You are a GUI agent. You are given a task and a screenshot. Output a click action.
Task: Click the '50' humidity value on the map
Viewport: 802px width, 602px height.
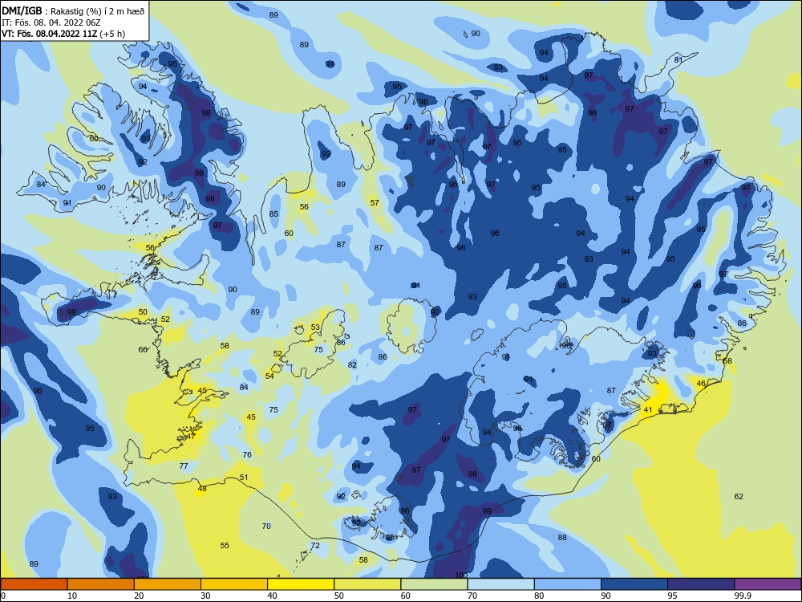pos(143,312)
